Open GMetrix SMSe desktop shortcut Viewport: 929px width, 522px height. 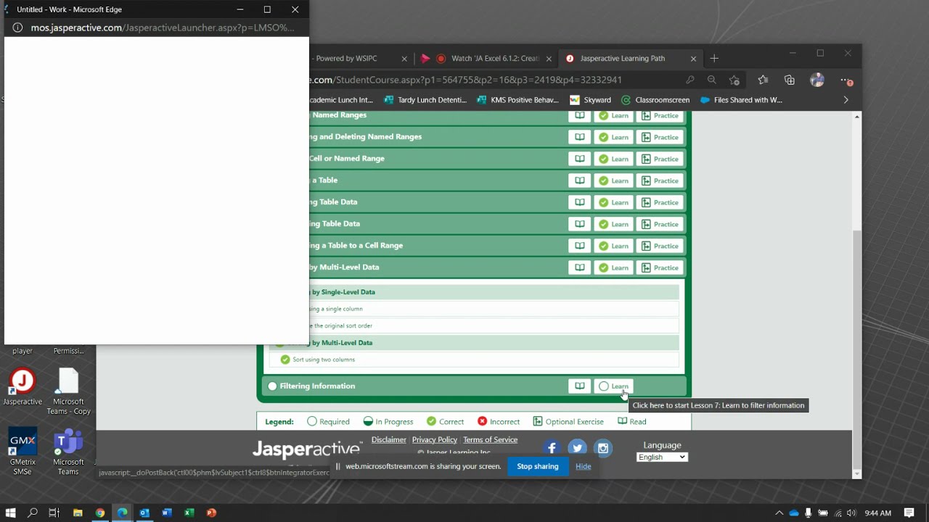point(22,452)
